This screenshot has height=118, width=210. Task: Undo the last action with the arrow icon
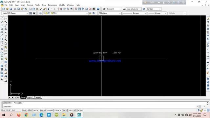tap(49, 9)
